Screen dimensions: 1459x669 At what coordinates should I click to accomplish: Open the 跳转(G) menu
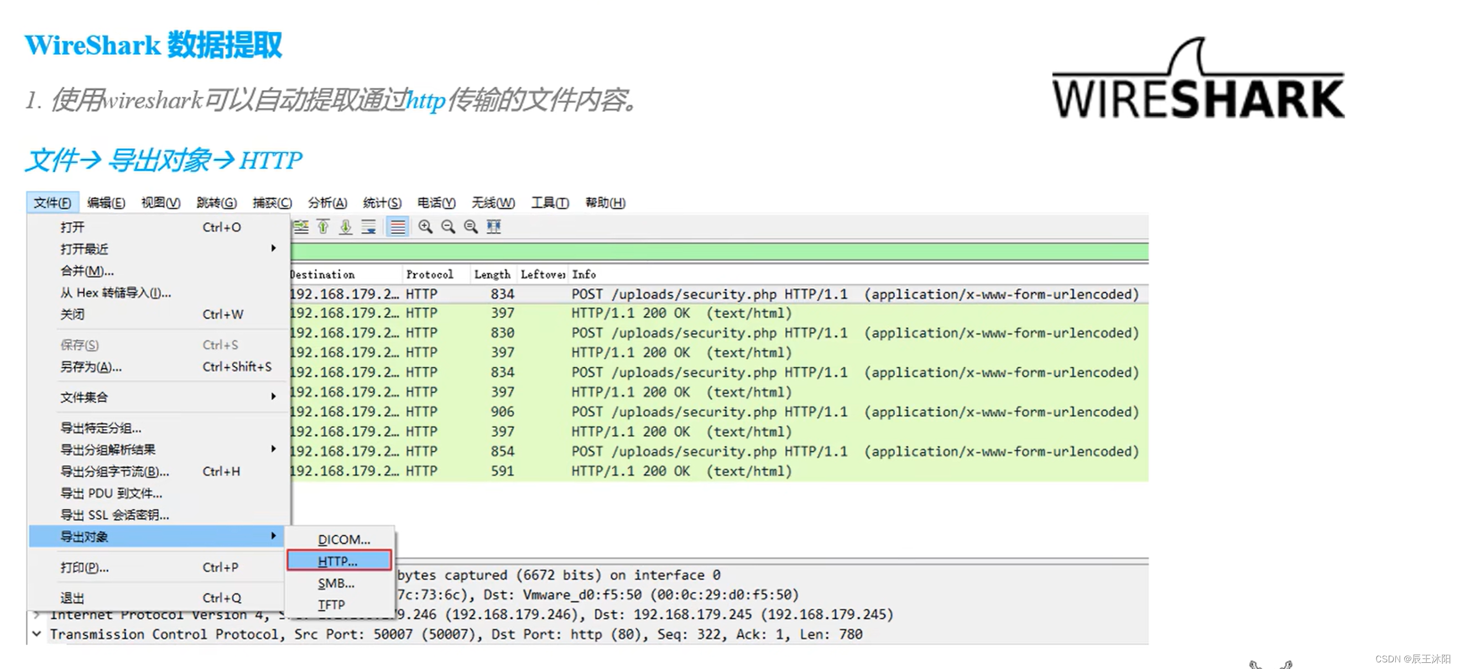coord(216,202)
